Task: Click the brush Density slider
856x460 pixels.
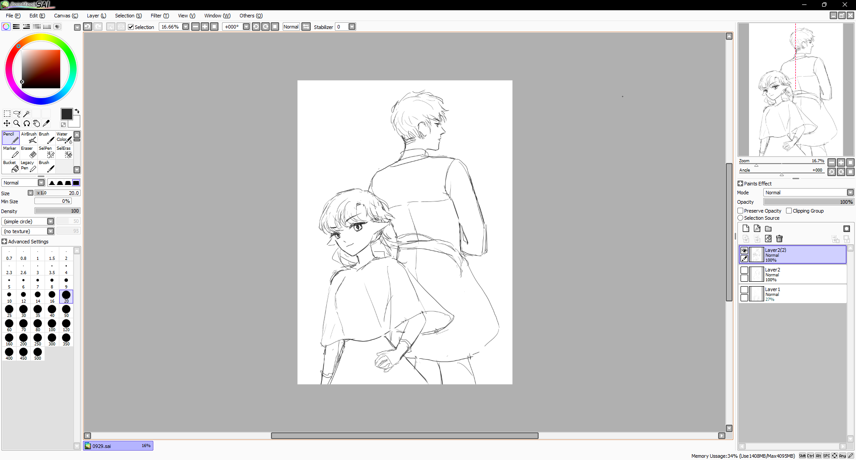Action: click(57, 211)
